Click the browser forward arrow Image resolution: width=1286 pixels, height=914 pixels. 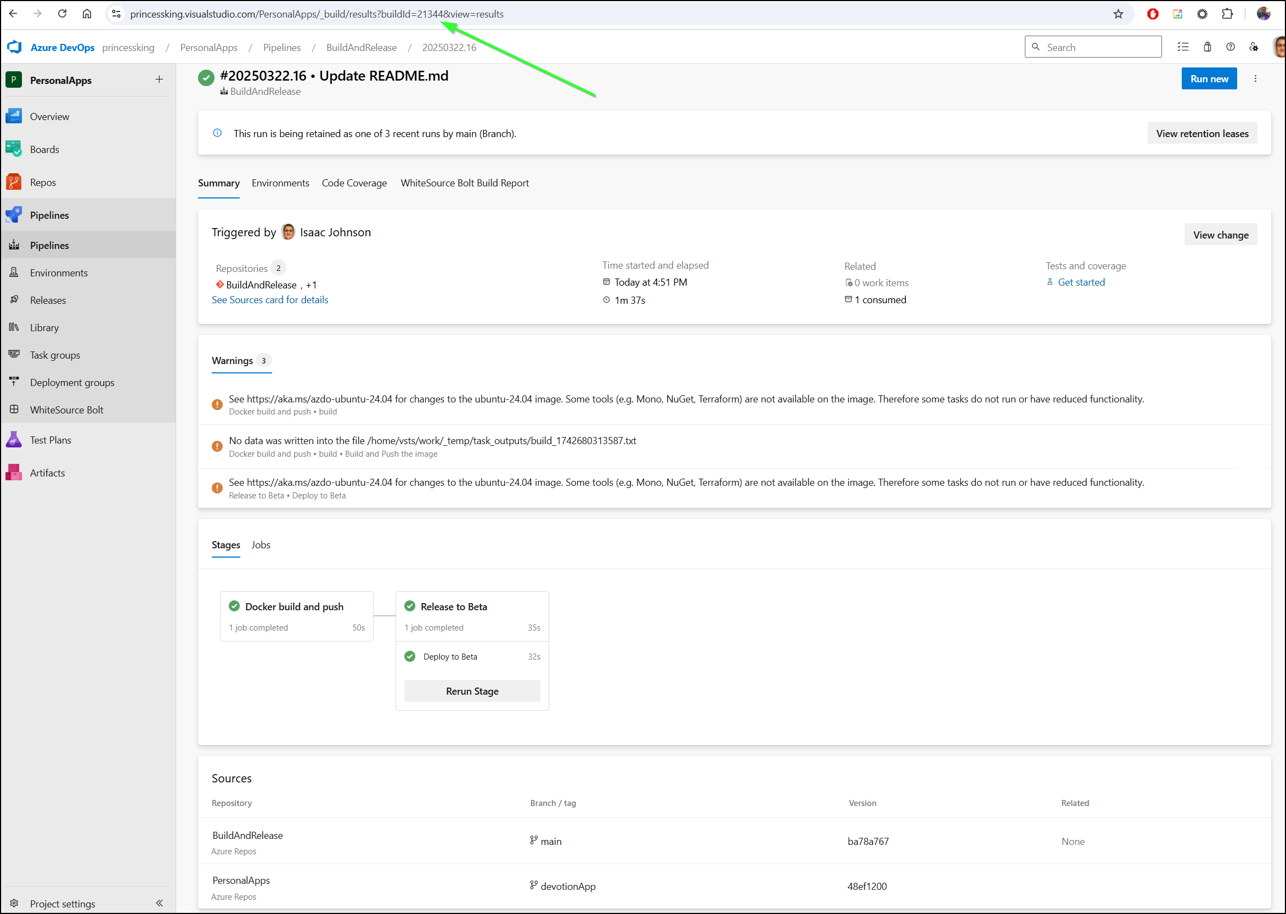click(x=37, y=14)
